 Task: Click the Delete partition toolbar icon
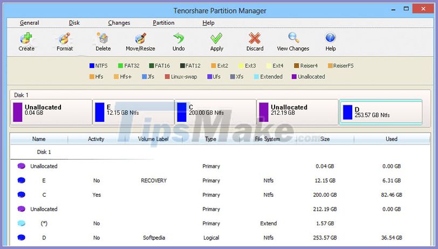103,38
